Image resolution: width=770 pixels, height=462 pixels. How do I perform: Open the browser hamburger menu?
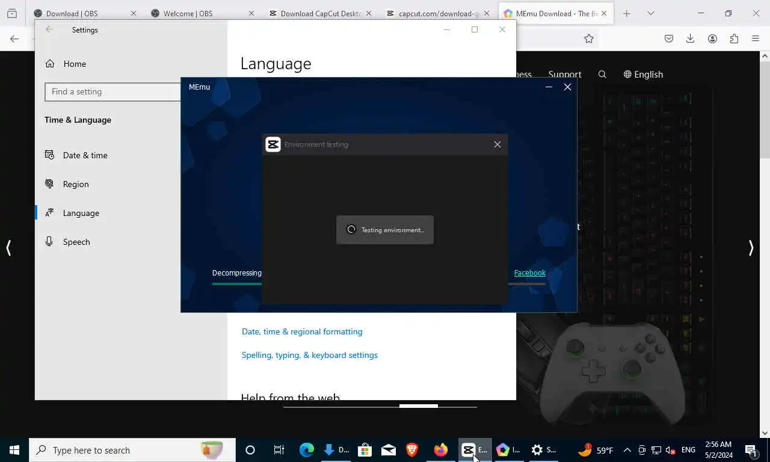[x=756, y=38]
